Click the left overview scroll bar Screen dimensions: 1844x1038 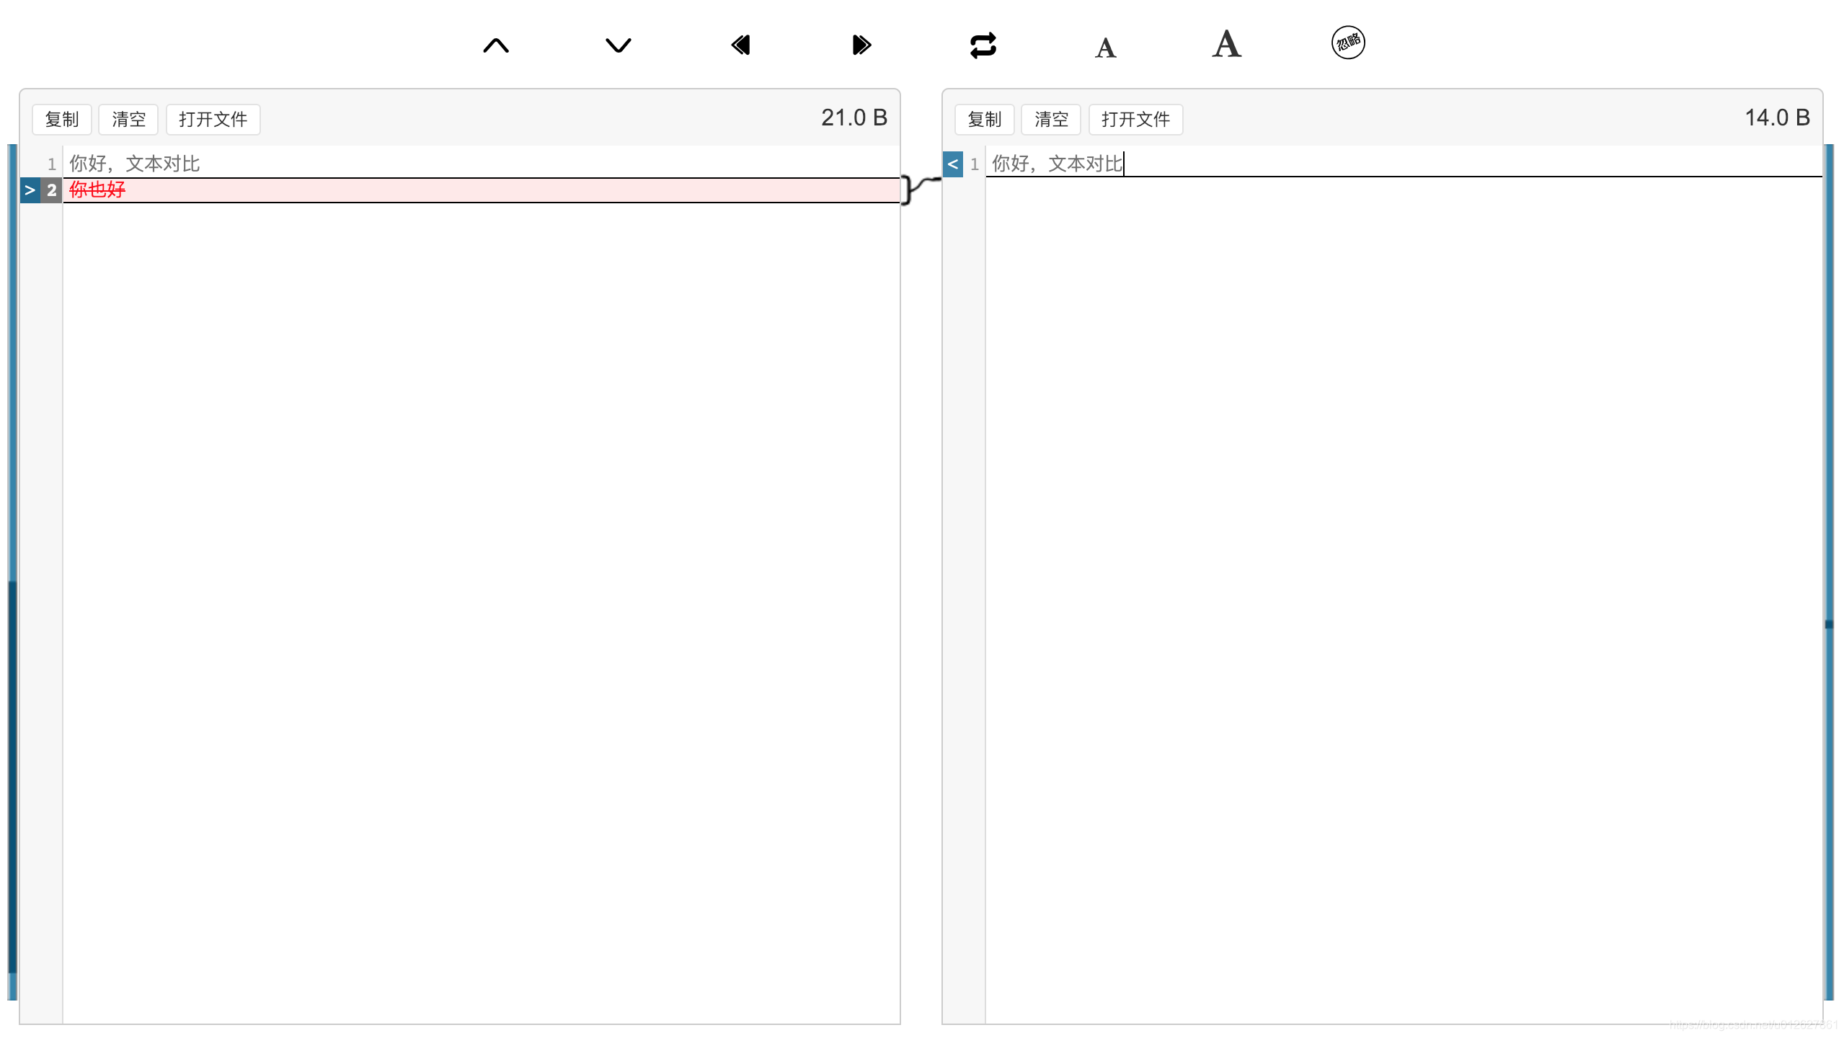tap(12, 572)
